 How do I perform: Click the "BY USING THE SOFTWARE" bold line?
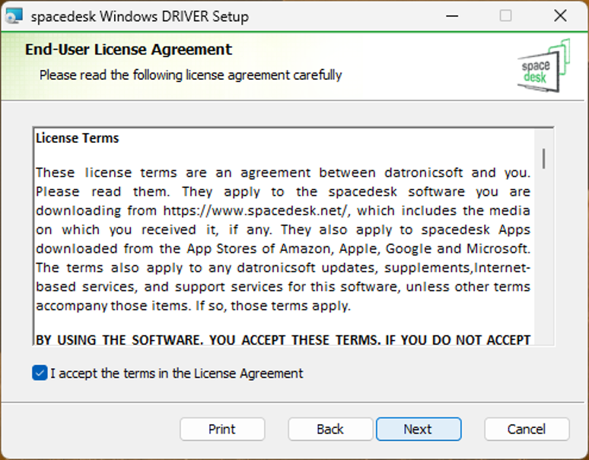(283, 340)
